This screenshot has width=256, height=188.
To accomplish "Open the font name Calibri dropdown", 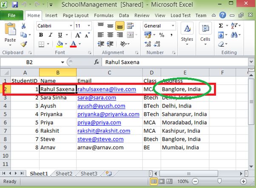I will (x=71, y=26).
